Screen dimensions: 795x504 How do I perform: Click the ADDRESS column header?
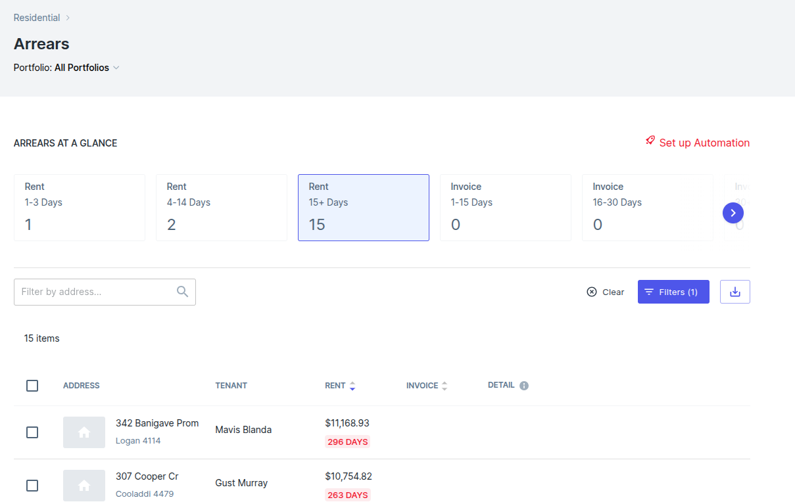82,386
